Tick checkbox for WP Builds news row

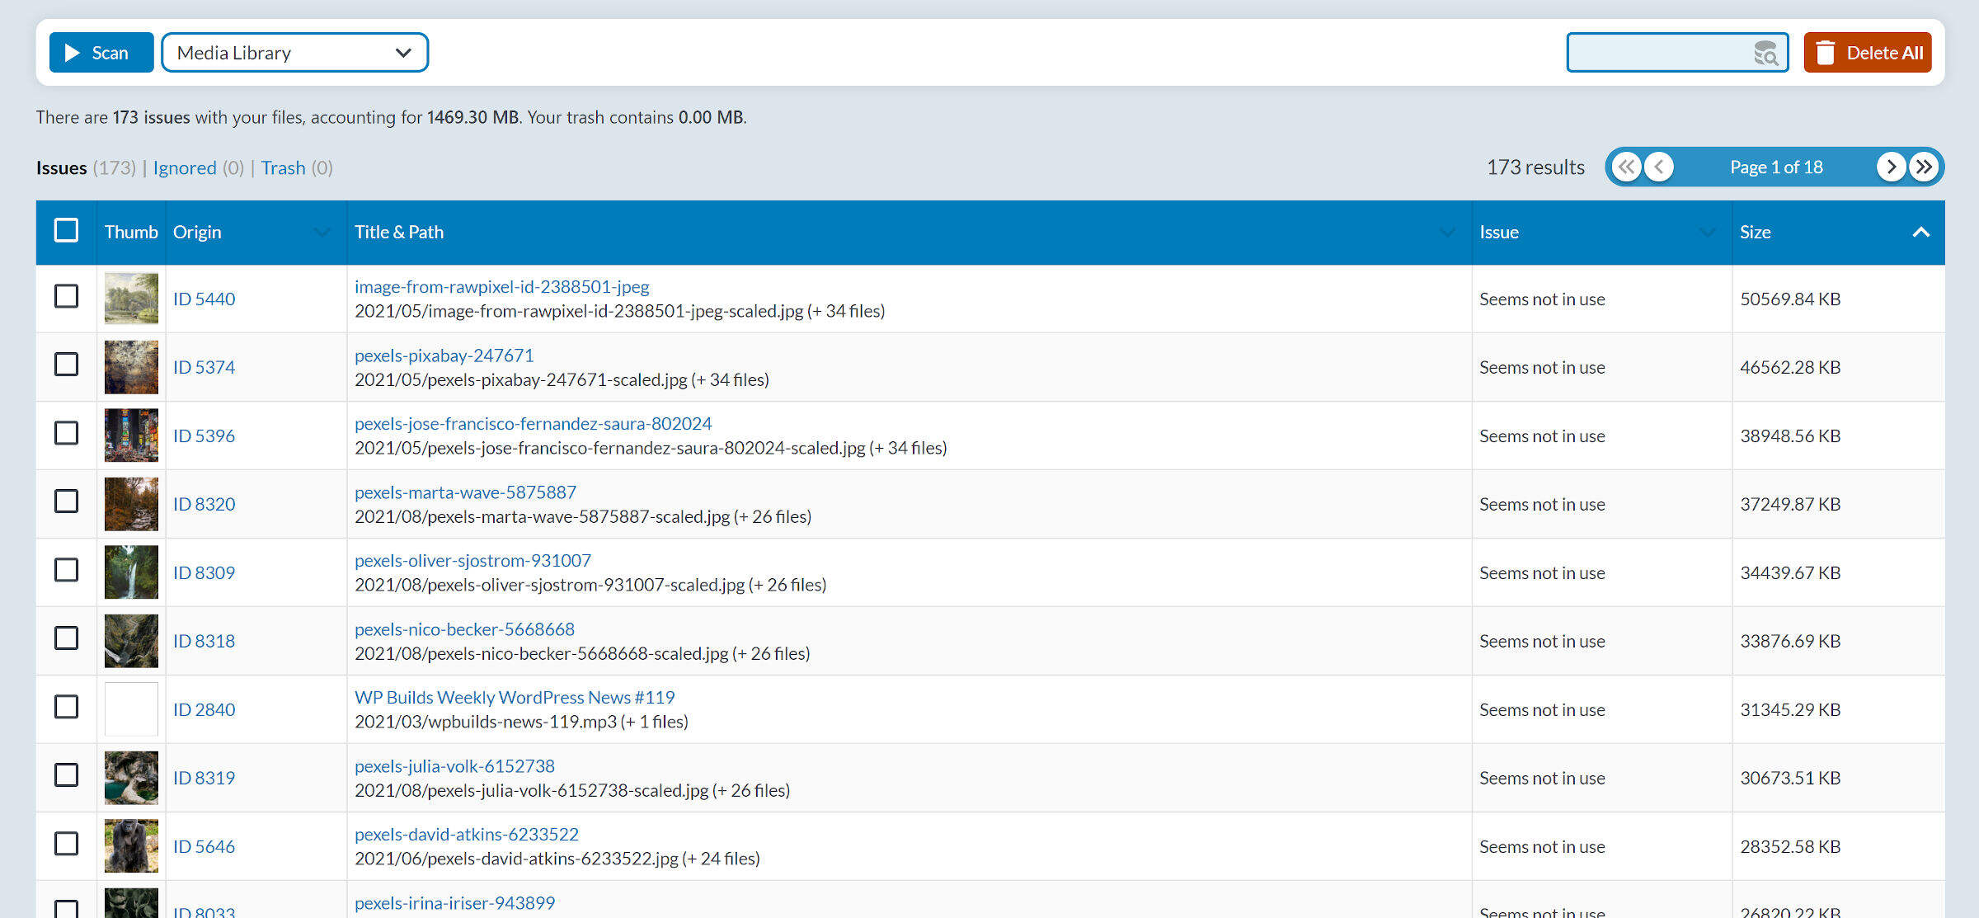pyautogui.click(x=66, y=707)
